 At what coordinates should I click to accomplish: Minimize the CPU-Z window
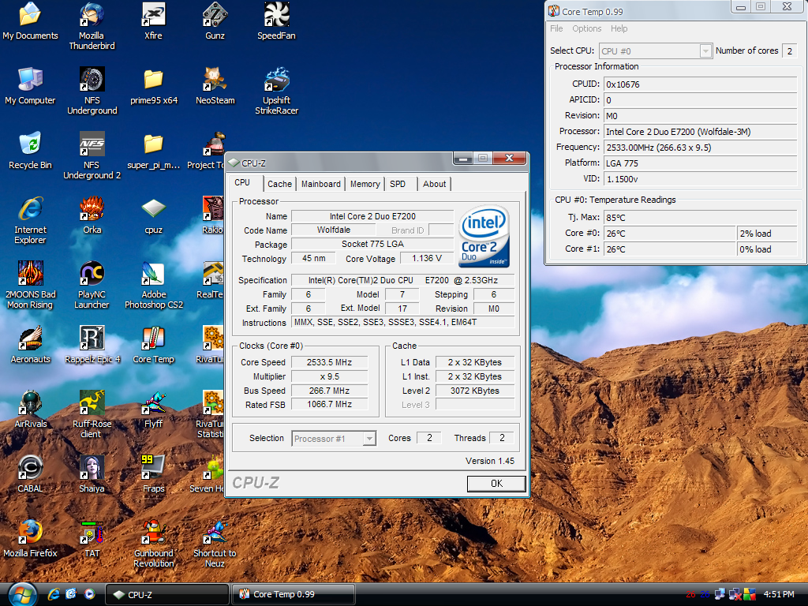463,159
